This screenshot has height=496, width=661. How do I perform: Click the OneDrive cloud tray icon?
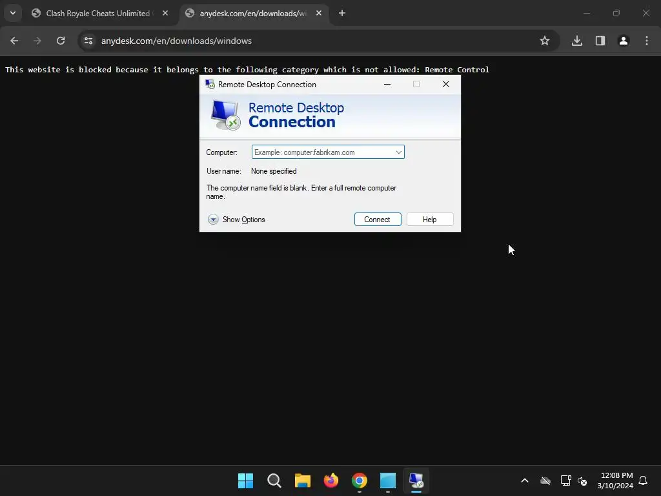coord(545,480)
